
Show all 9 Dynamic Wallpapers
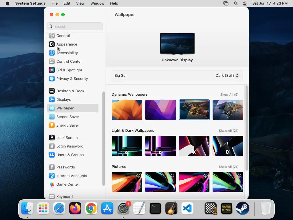pyautogui.click(x=229, y=95)
